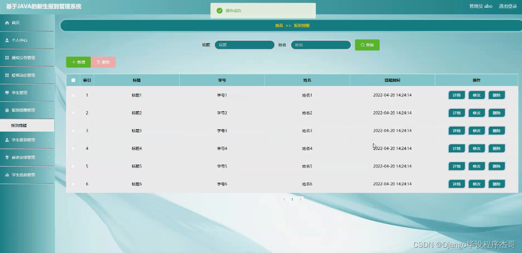Click 删除 for row 标题1
This screenshot has width=522, height=253.
click(x=497, y=95)
